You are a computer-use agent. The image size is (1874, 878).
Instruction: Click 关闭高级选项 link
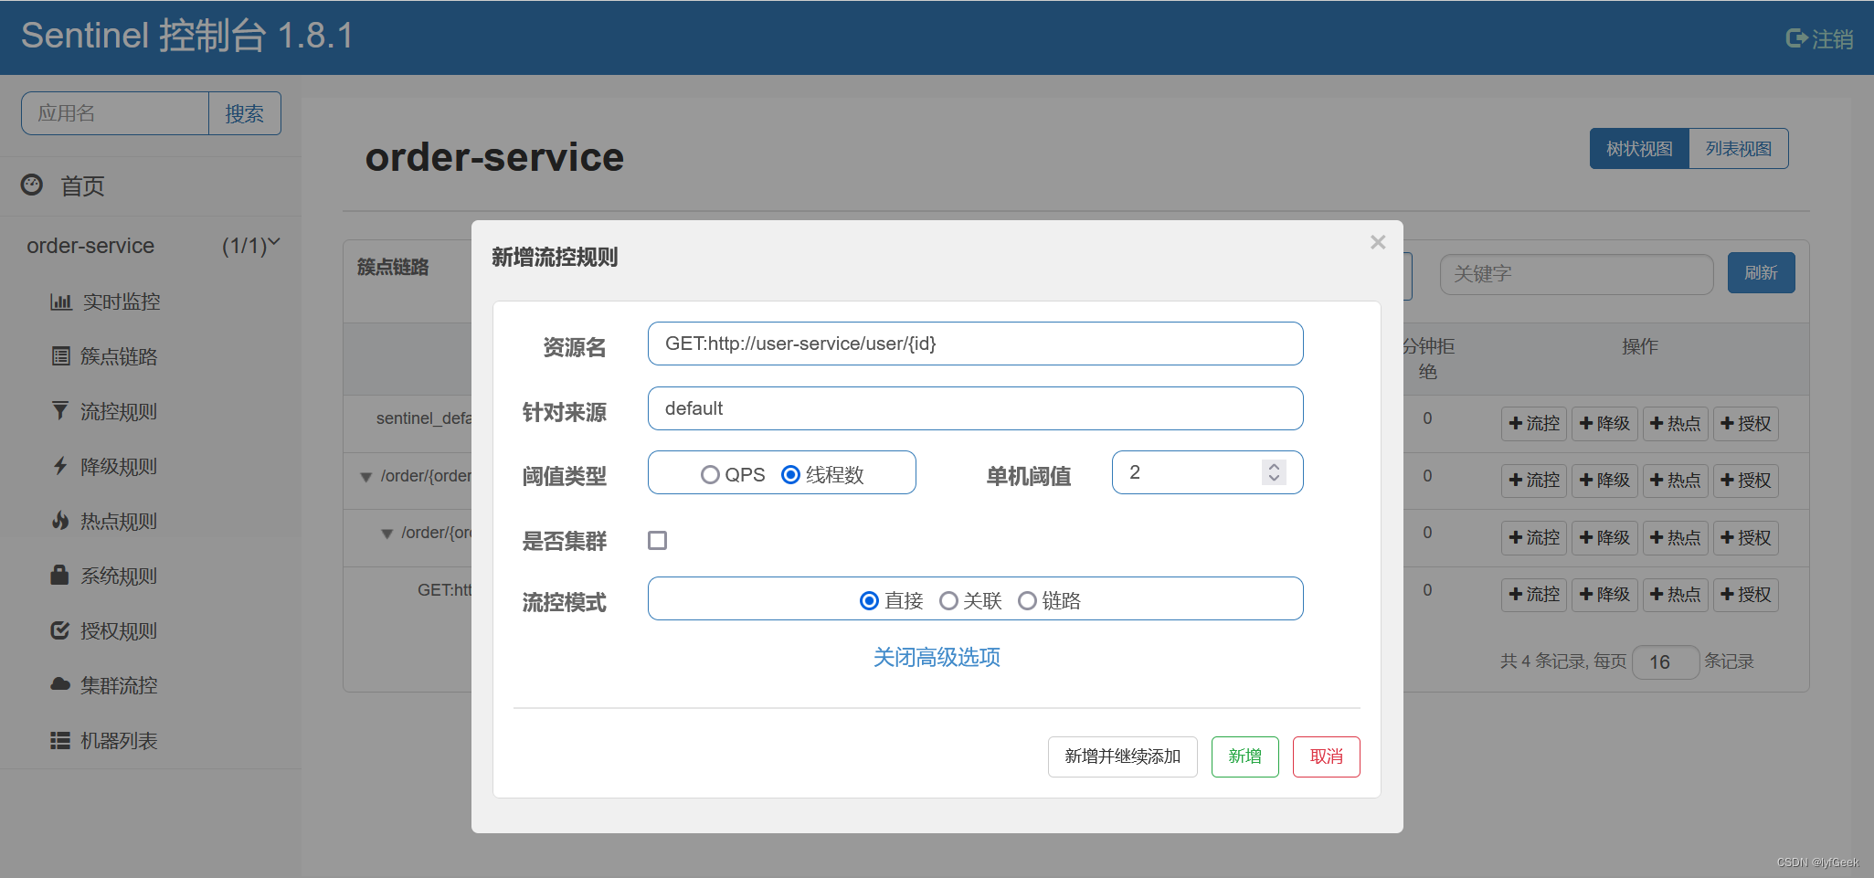[937, 657]
